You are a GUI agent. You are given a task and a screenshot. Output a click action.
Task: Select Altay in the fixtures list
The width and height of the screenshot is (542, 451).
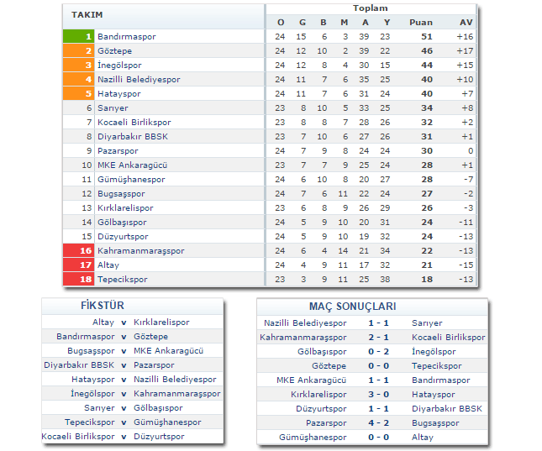click(103, 323)
